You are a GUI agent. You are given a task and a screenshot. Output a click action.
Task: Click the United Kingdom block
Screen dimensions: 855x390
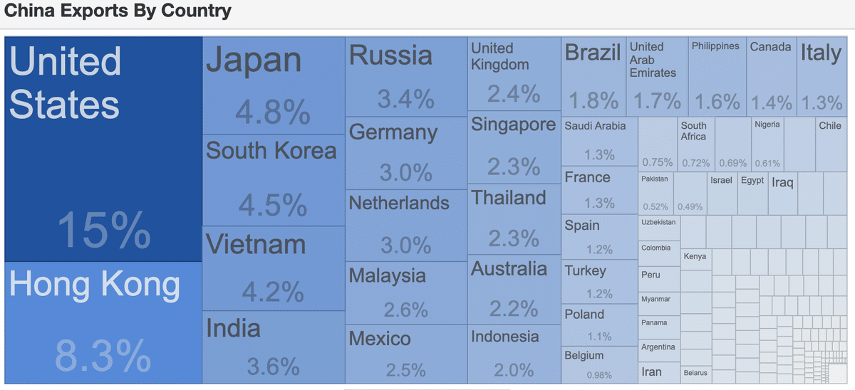point(514,75)
